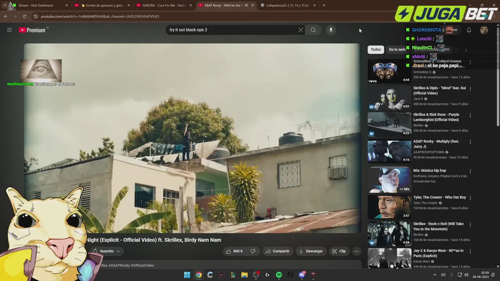Click the Clip button

point(339,251)
